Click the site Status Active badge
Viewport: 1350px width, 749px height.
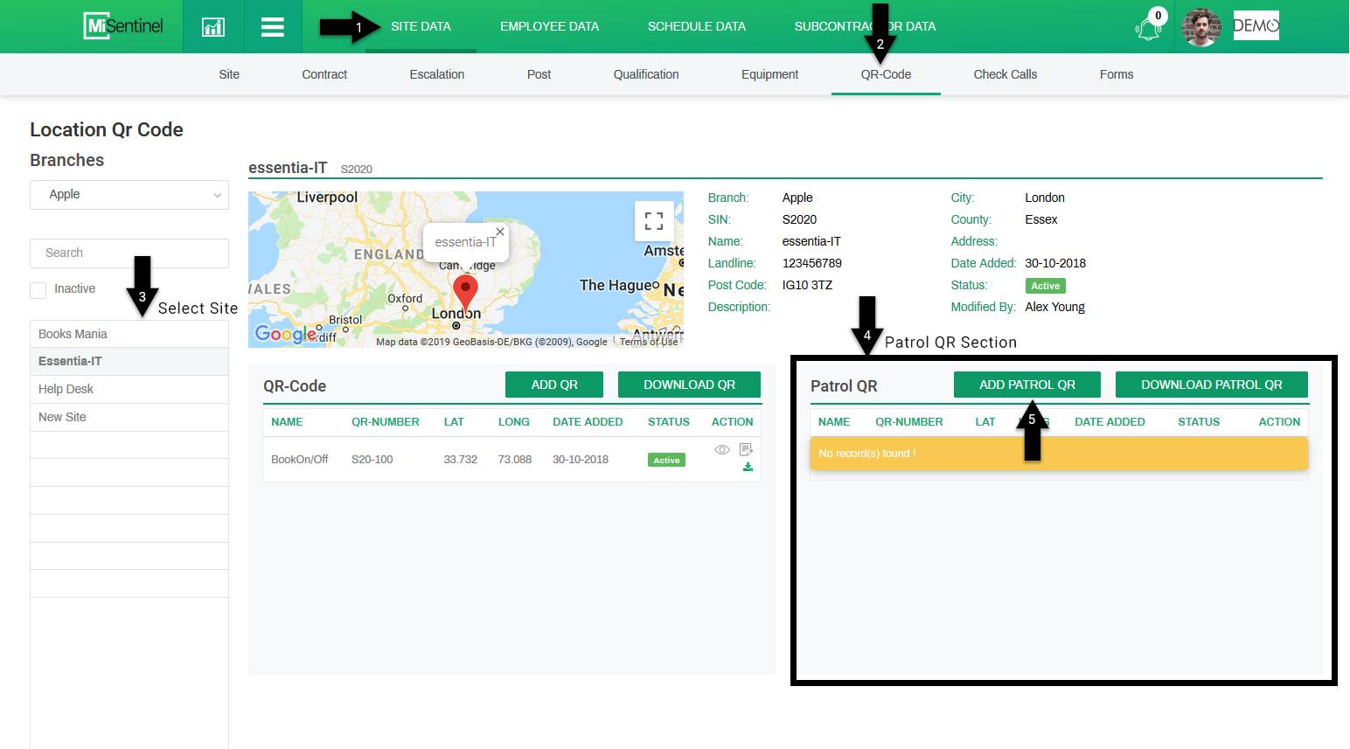(1045, 286)
